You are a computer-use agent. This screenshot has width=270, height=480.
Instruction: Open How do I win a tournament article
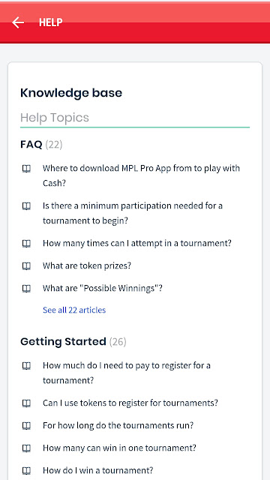(98, 470)
